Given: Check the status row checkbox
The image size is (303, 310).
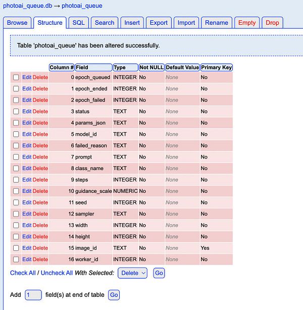Looking at the screenshot, I should (16, 112).
